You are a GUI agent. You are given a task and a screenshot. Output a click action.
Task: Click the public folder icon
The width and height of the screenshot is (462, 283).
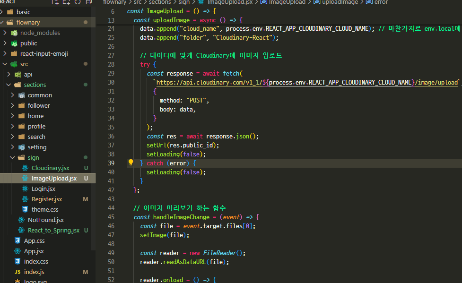14,43
